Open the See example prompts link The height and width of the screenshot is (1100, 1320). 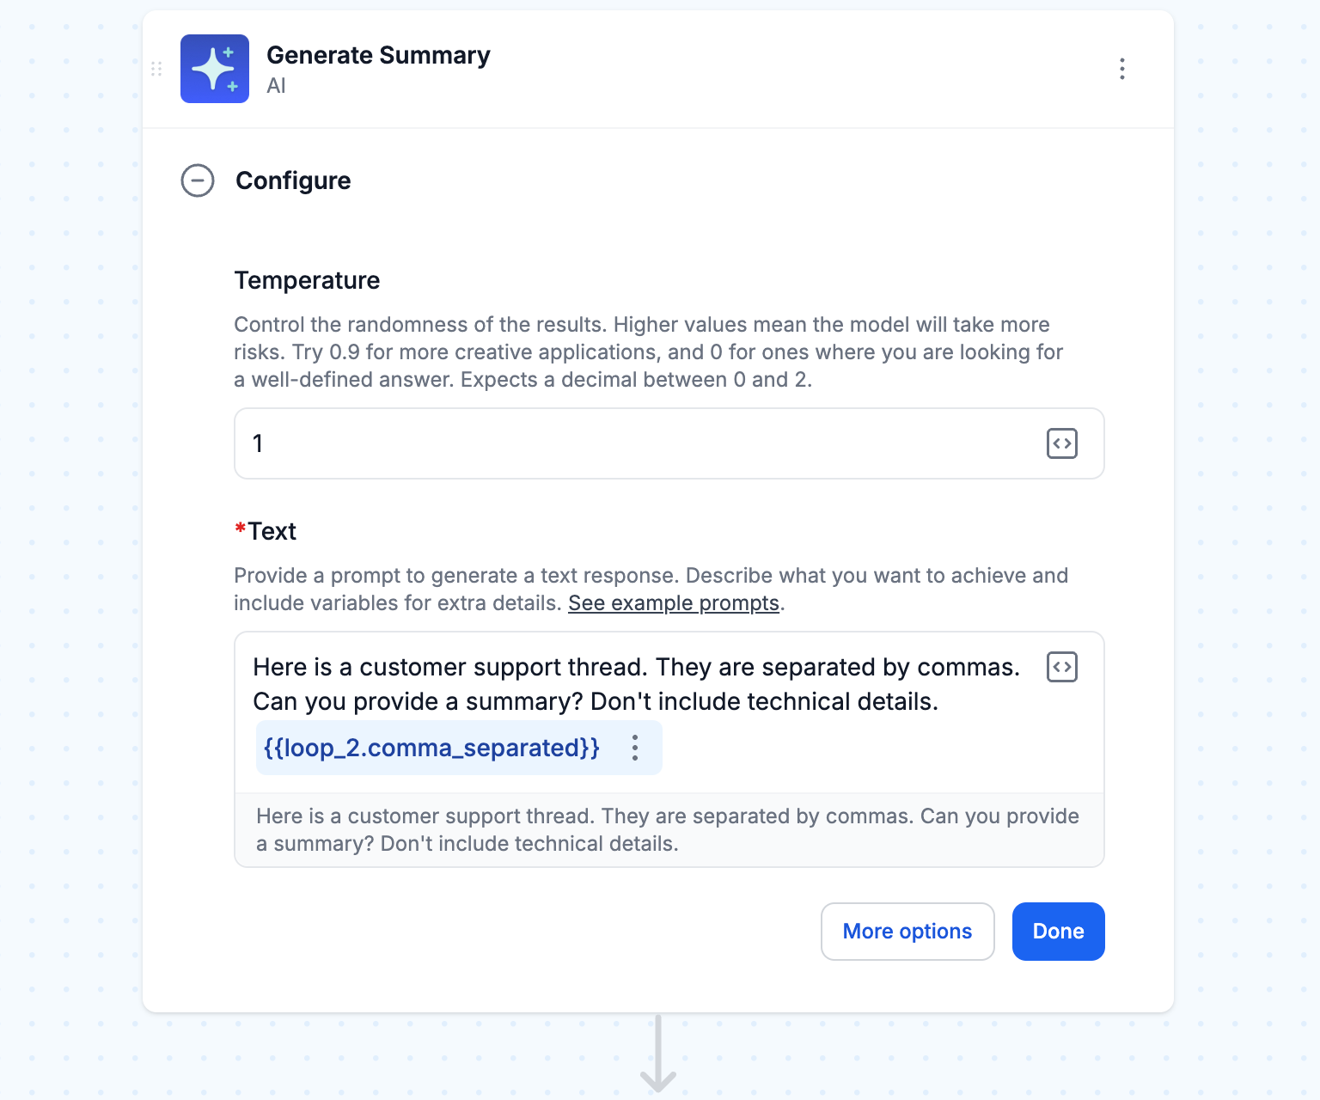point(674,603)
